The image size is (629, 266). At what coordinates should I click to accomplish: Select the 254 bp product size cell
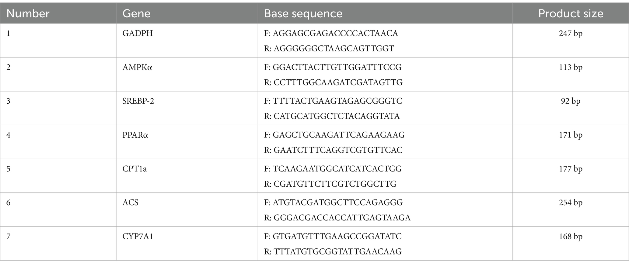(x=571, y=202)
